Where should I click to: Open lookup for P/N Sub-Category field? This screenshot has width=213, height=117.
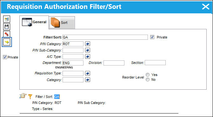click(88, 50)
